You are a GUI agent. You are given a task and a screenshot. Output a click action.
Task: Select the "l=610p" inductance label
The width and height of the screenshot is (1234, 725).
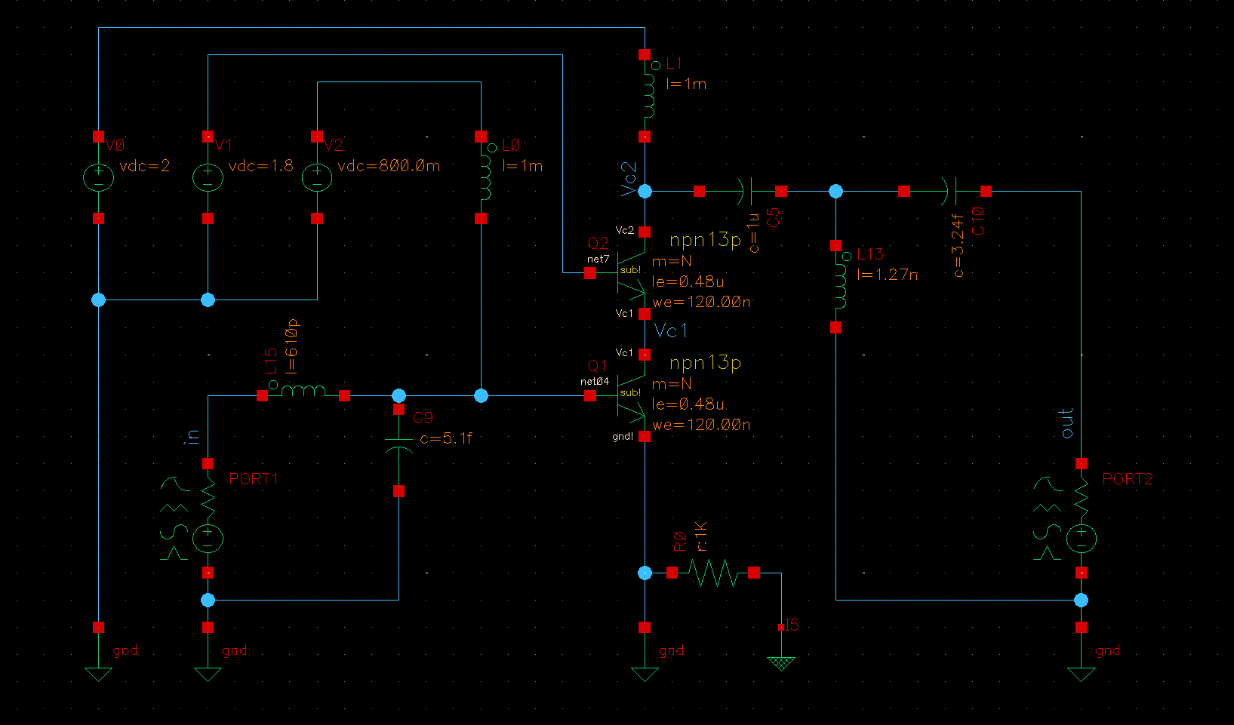point(292,346)
